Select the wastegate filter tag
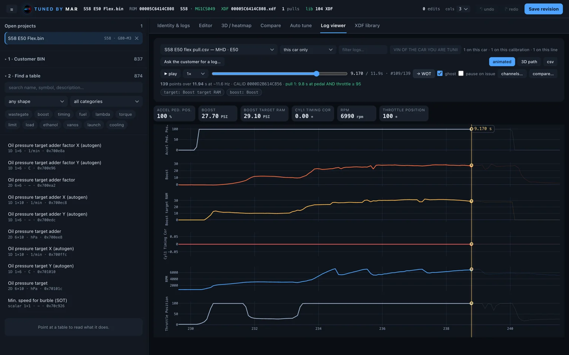 pyautogui.click(x=18, y=114)
